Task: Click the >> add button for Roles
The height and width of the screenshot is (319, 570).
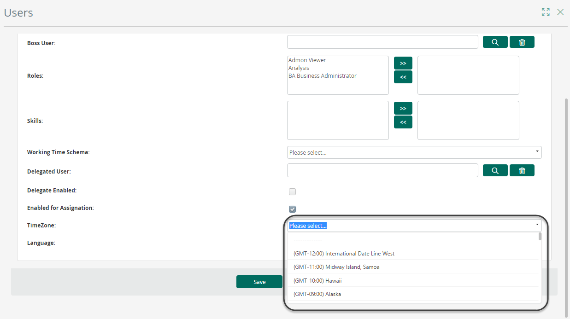Action: [x=403, y=64]
